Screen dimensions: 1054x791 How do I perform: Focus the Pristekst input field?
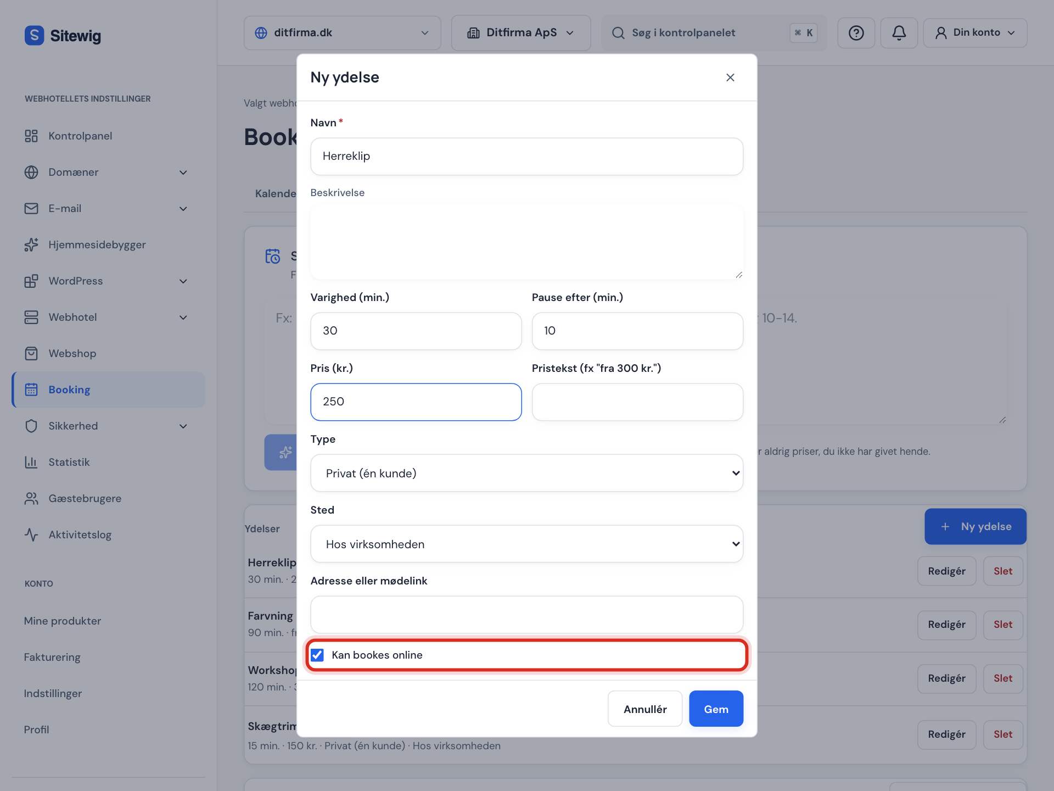pos(637,403)
